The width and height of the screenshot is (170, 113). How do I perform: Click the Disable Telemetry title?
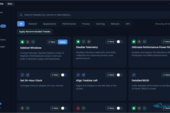point(87,47)
